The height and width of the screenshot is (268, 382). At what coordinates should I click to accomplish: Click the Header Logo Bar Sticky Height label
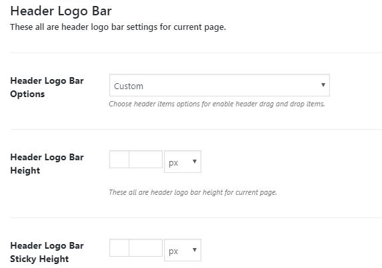(x=47, y=252)
